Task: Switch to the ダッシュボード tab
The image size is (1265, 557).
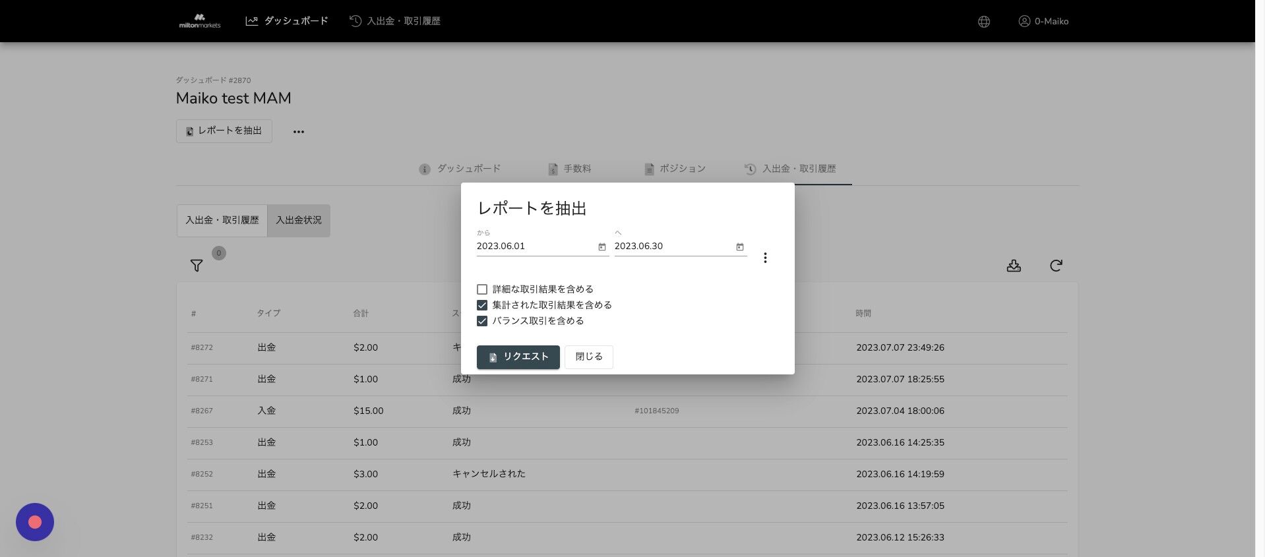Action: coord(460,169)
